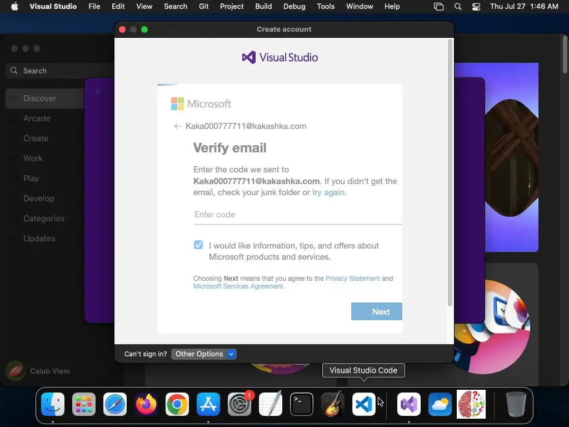Select Categories in App Store sidebar
569x427 pixels.
45,218
